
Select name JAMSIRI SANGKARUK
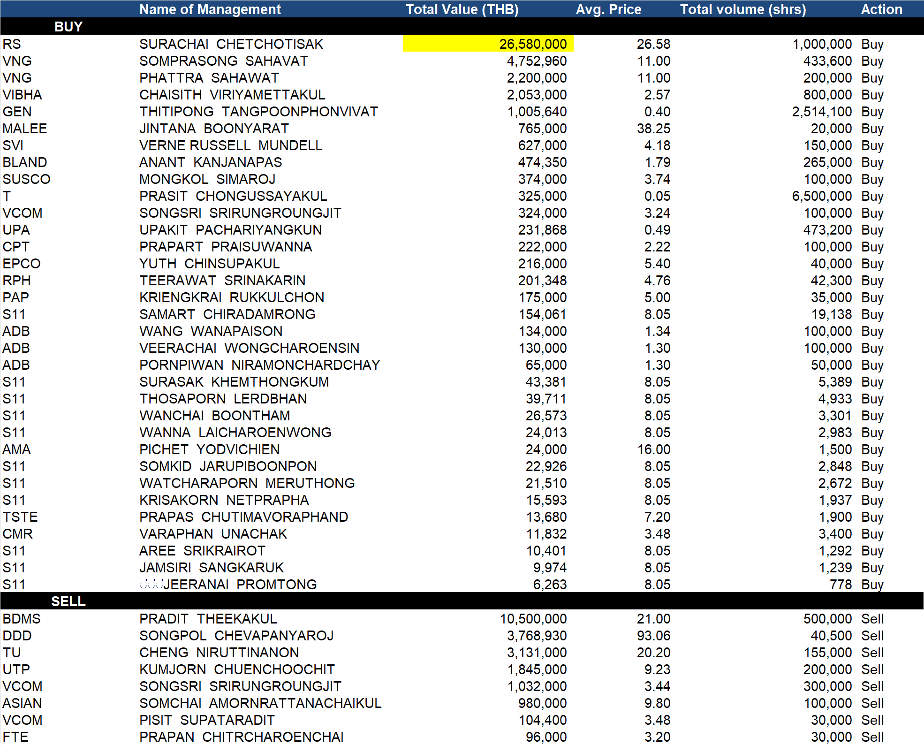tap(212, 568)
